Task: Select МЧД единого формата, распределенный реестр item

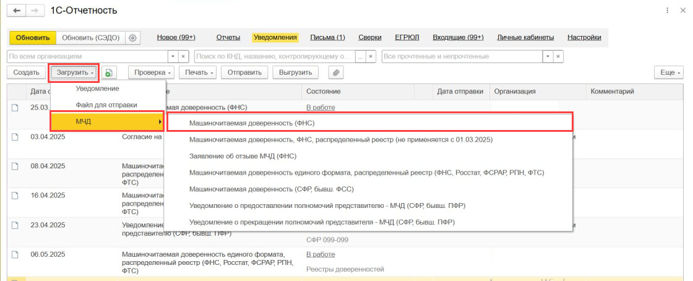Action: click(368, 173)
